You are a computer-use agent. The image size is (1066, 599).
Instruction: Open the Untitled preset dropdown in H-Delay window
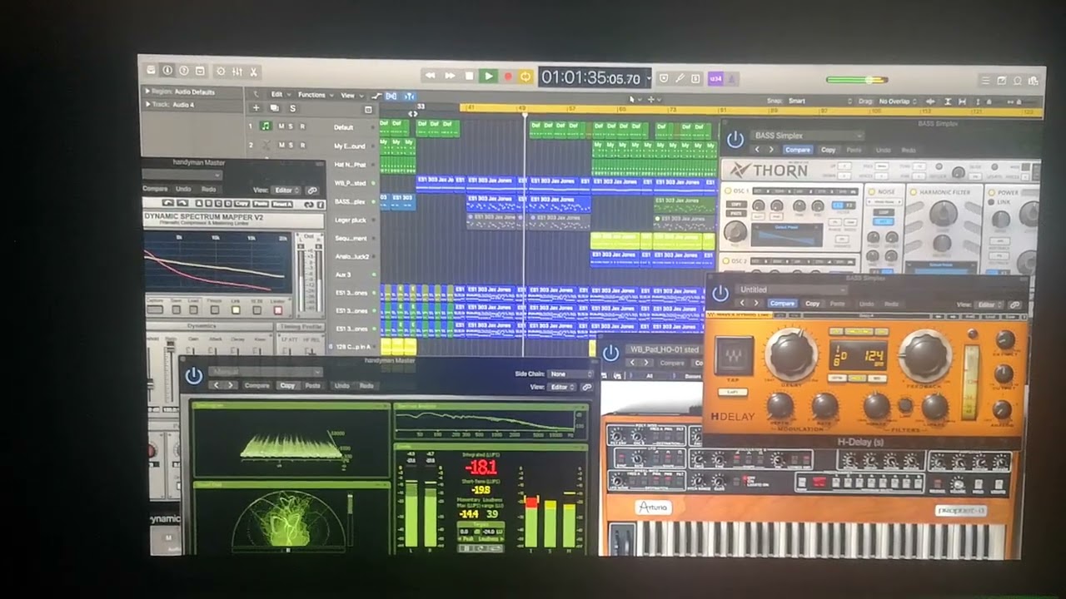pyautogui.click(x=791, y=290)
